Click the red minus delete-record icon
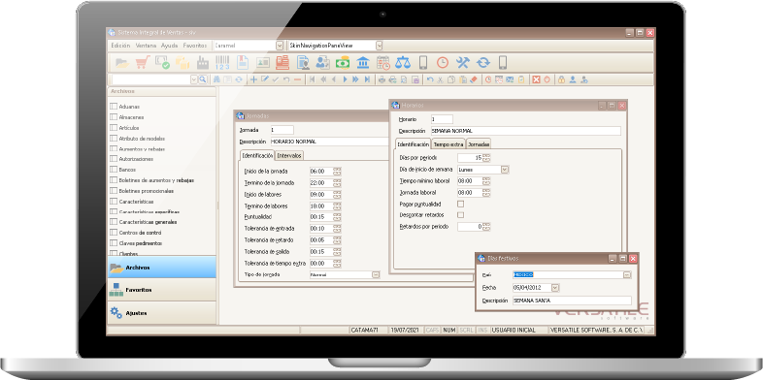The height and width of the screenshot is (380, 763). point(297,79)
